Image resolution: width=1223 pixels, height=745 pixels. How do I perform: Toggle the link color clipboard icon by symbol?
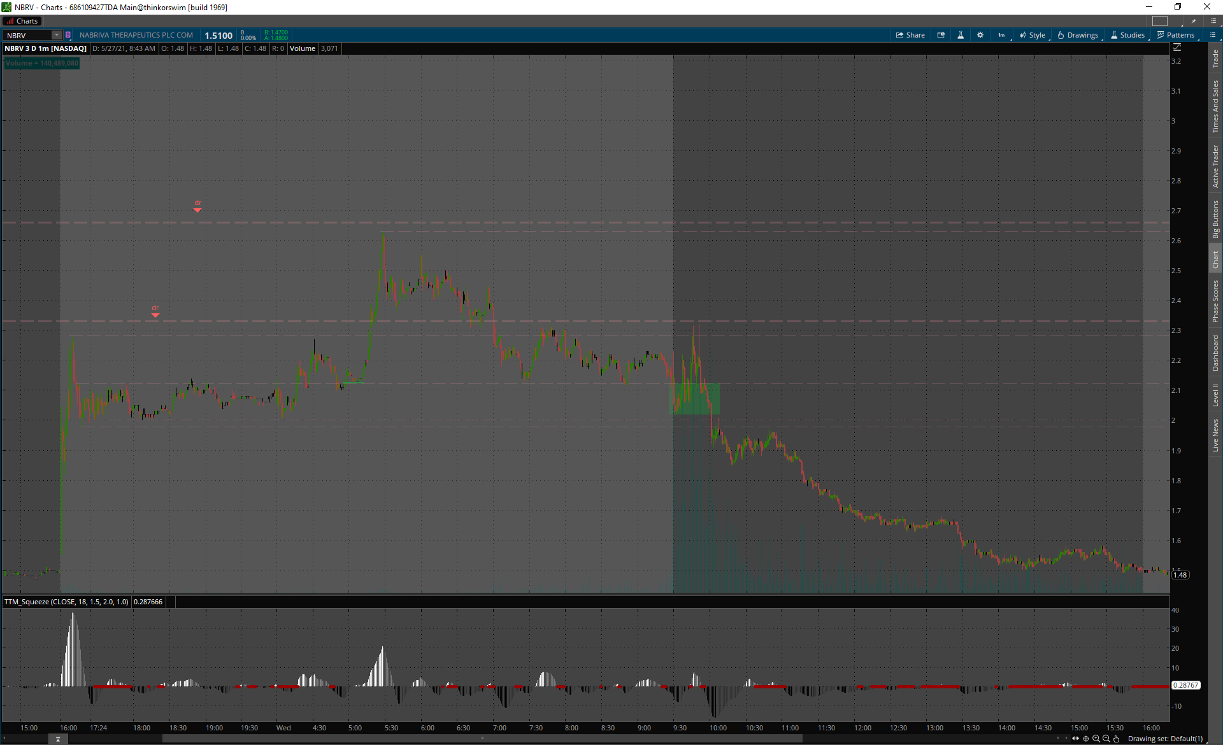(x=68, y=35)
